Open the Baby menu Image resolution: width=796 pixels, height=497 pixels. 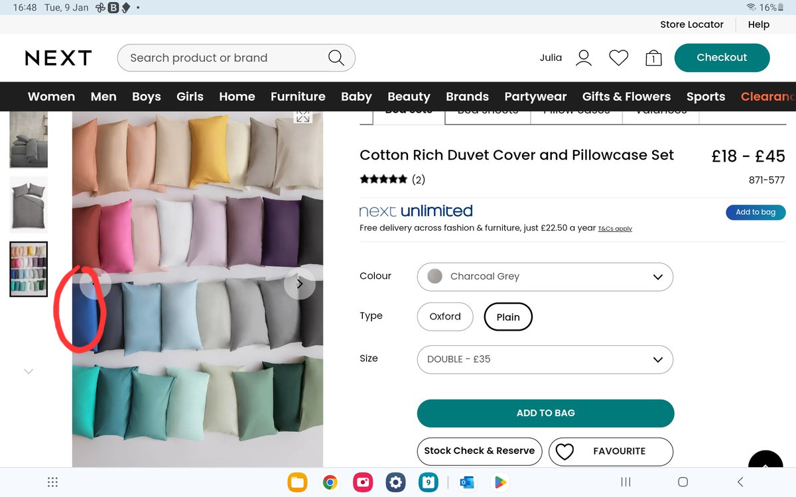(x=356, y=97)
